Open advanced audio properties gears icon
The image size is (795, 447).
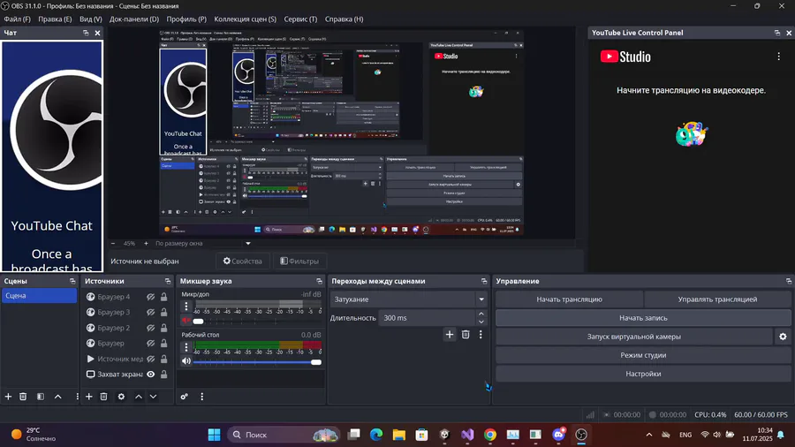tap(184, 397)
